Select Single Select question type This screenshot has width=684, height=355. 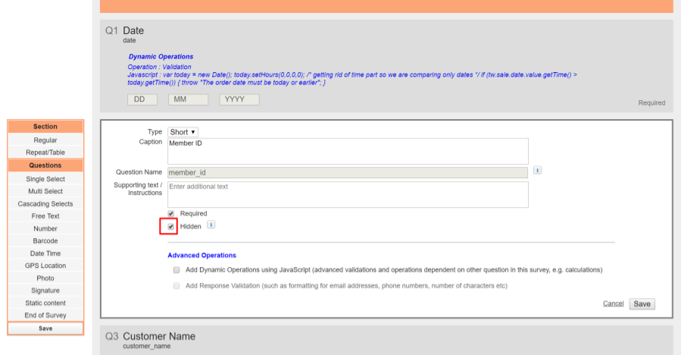pos(45,179)
